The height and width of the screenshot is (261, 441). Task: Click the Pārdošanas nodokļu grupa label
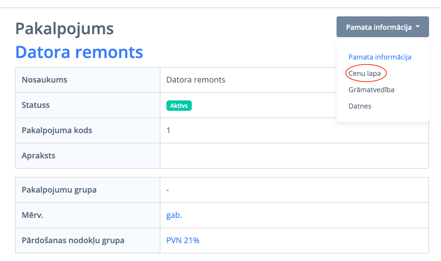(73, 241)
